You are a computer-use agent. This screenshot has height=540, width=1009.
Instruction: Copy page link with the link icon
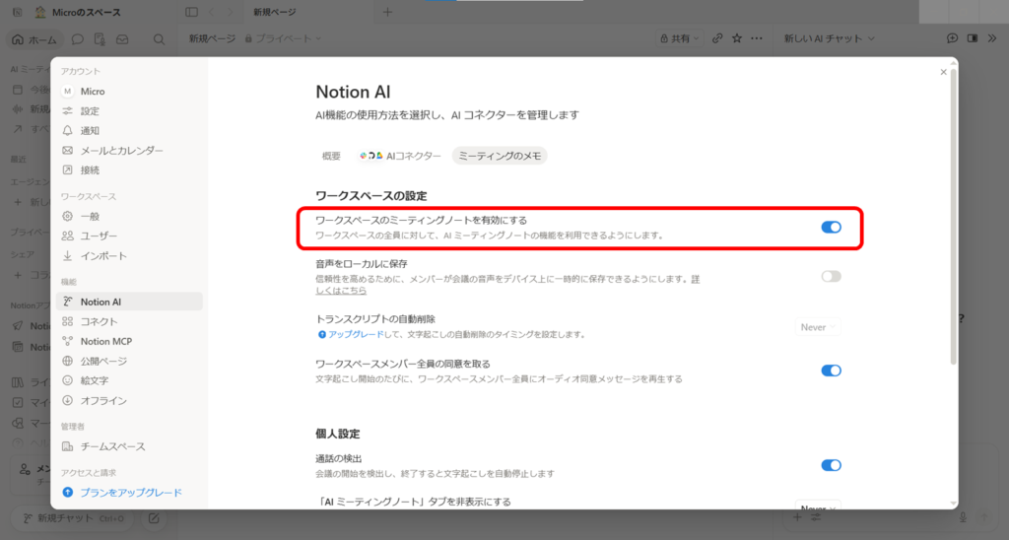[x=717, y=38]
